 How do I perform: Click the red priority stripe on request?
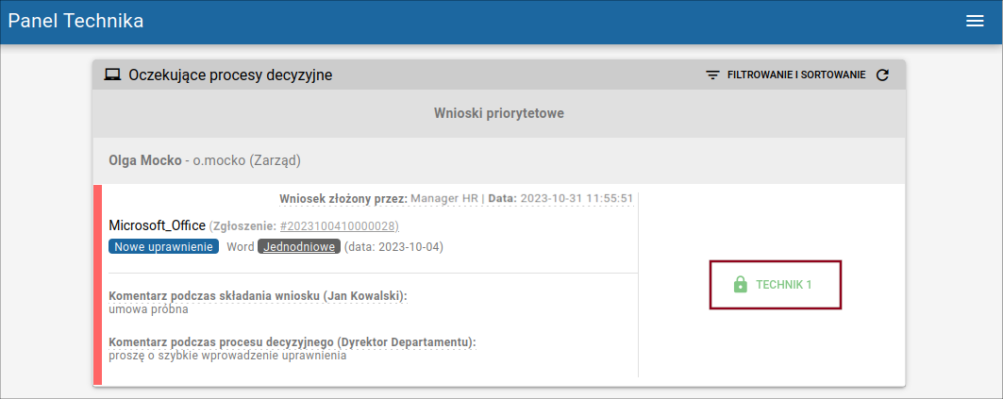pos(97,285)
